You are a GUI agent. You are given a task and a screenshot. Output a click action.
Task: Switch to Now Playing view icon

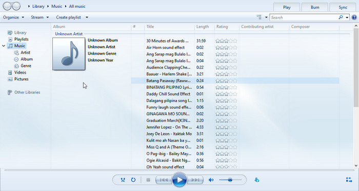(349, 180)
